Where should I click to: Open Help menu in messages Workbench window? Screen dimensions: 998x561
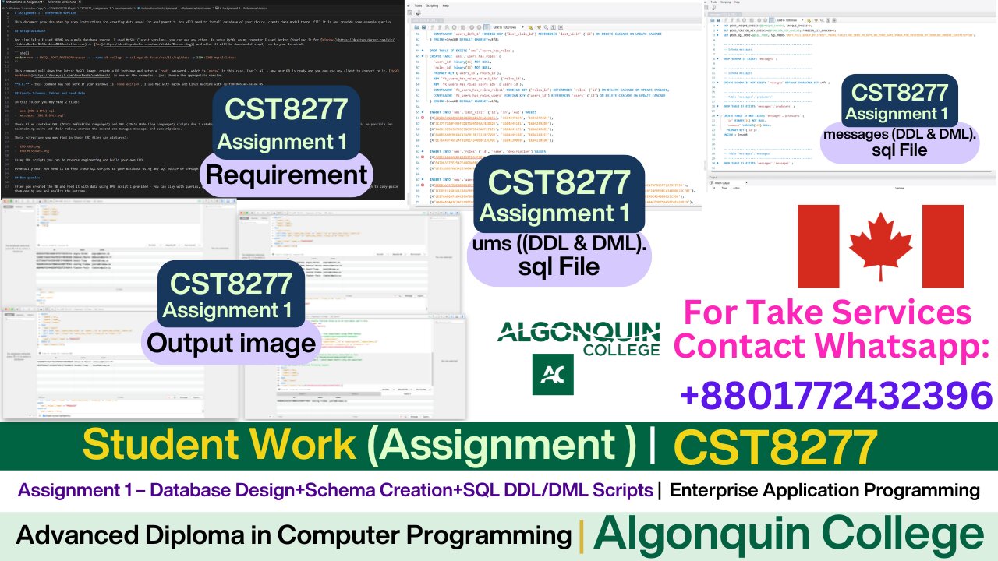pos(737,2)
